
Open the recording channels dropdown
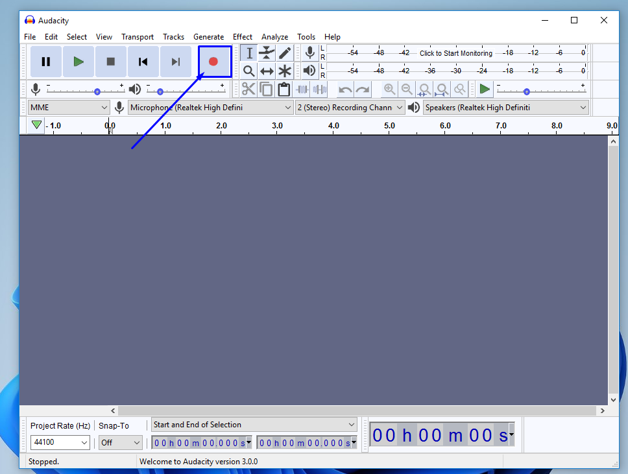[350, 107]
